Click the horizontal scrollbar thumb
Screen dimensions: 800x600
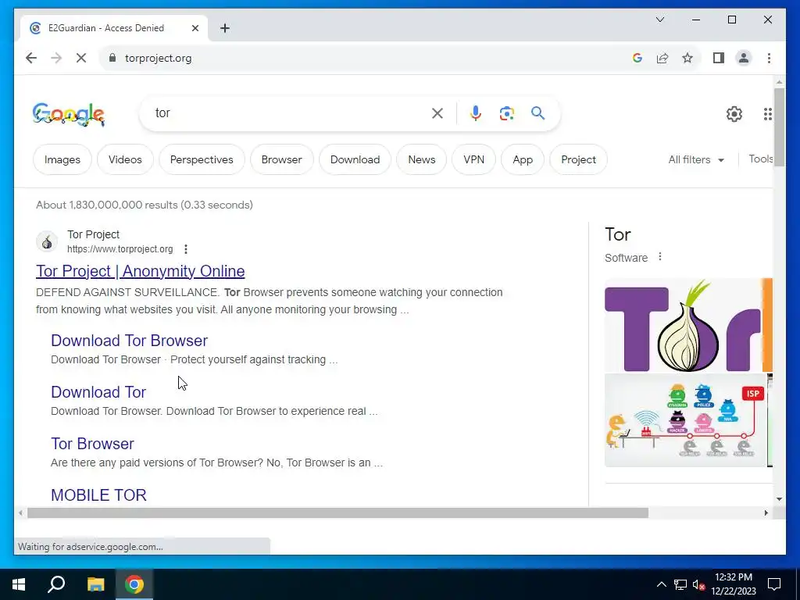(x=337, y=512)
